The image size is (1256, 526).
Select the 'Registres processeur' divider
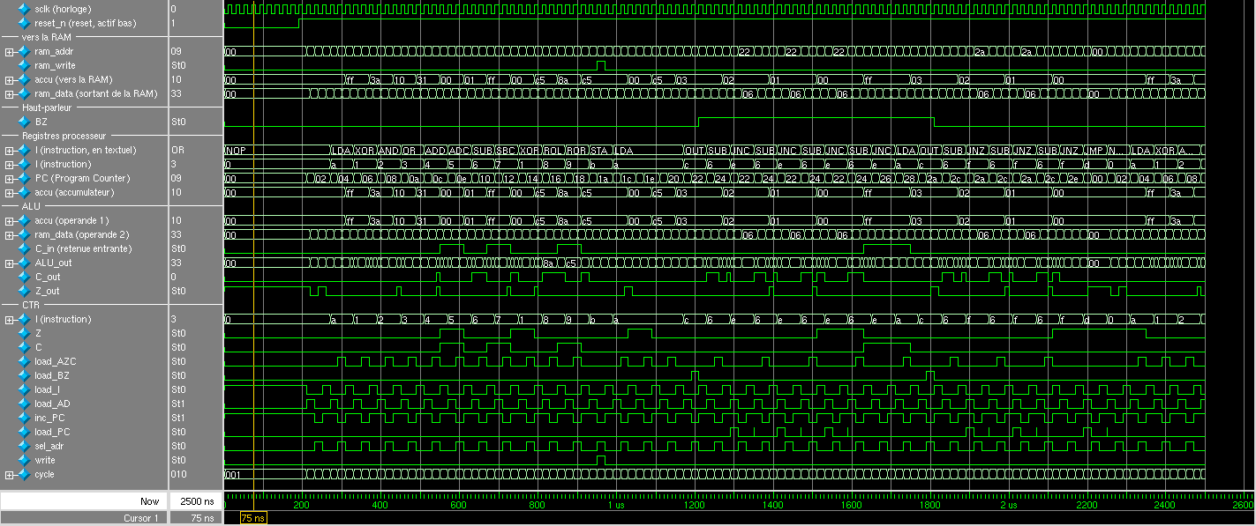click(x=64, y=136)
